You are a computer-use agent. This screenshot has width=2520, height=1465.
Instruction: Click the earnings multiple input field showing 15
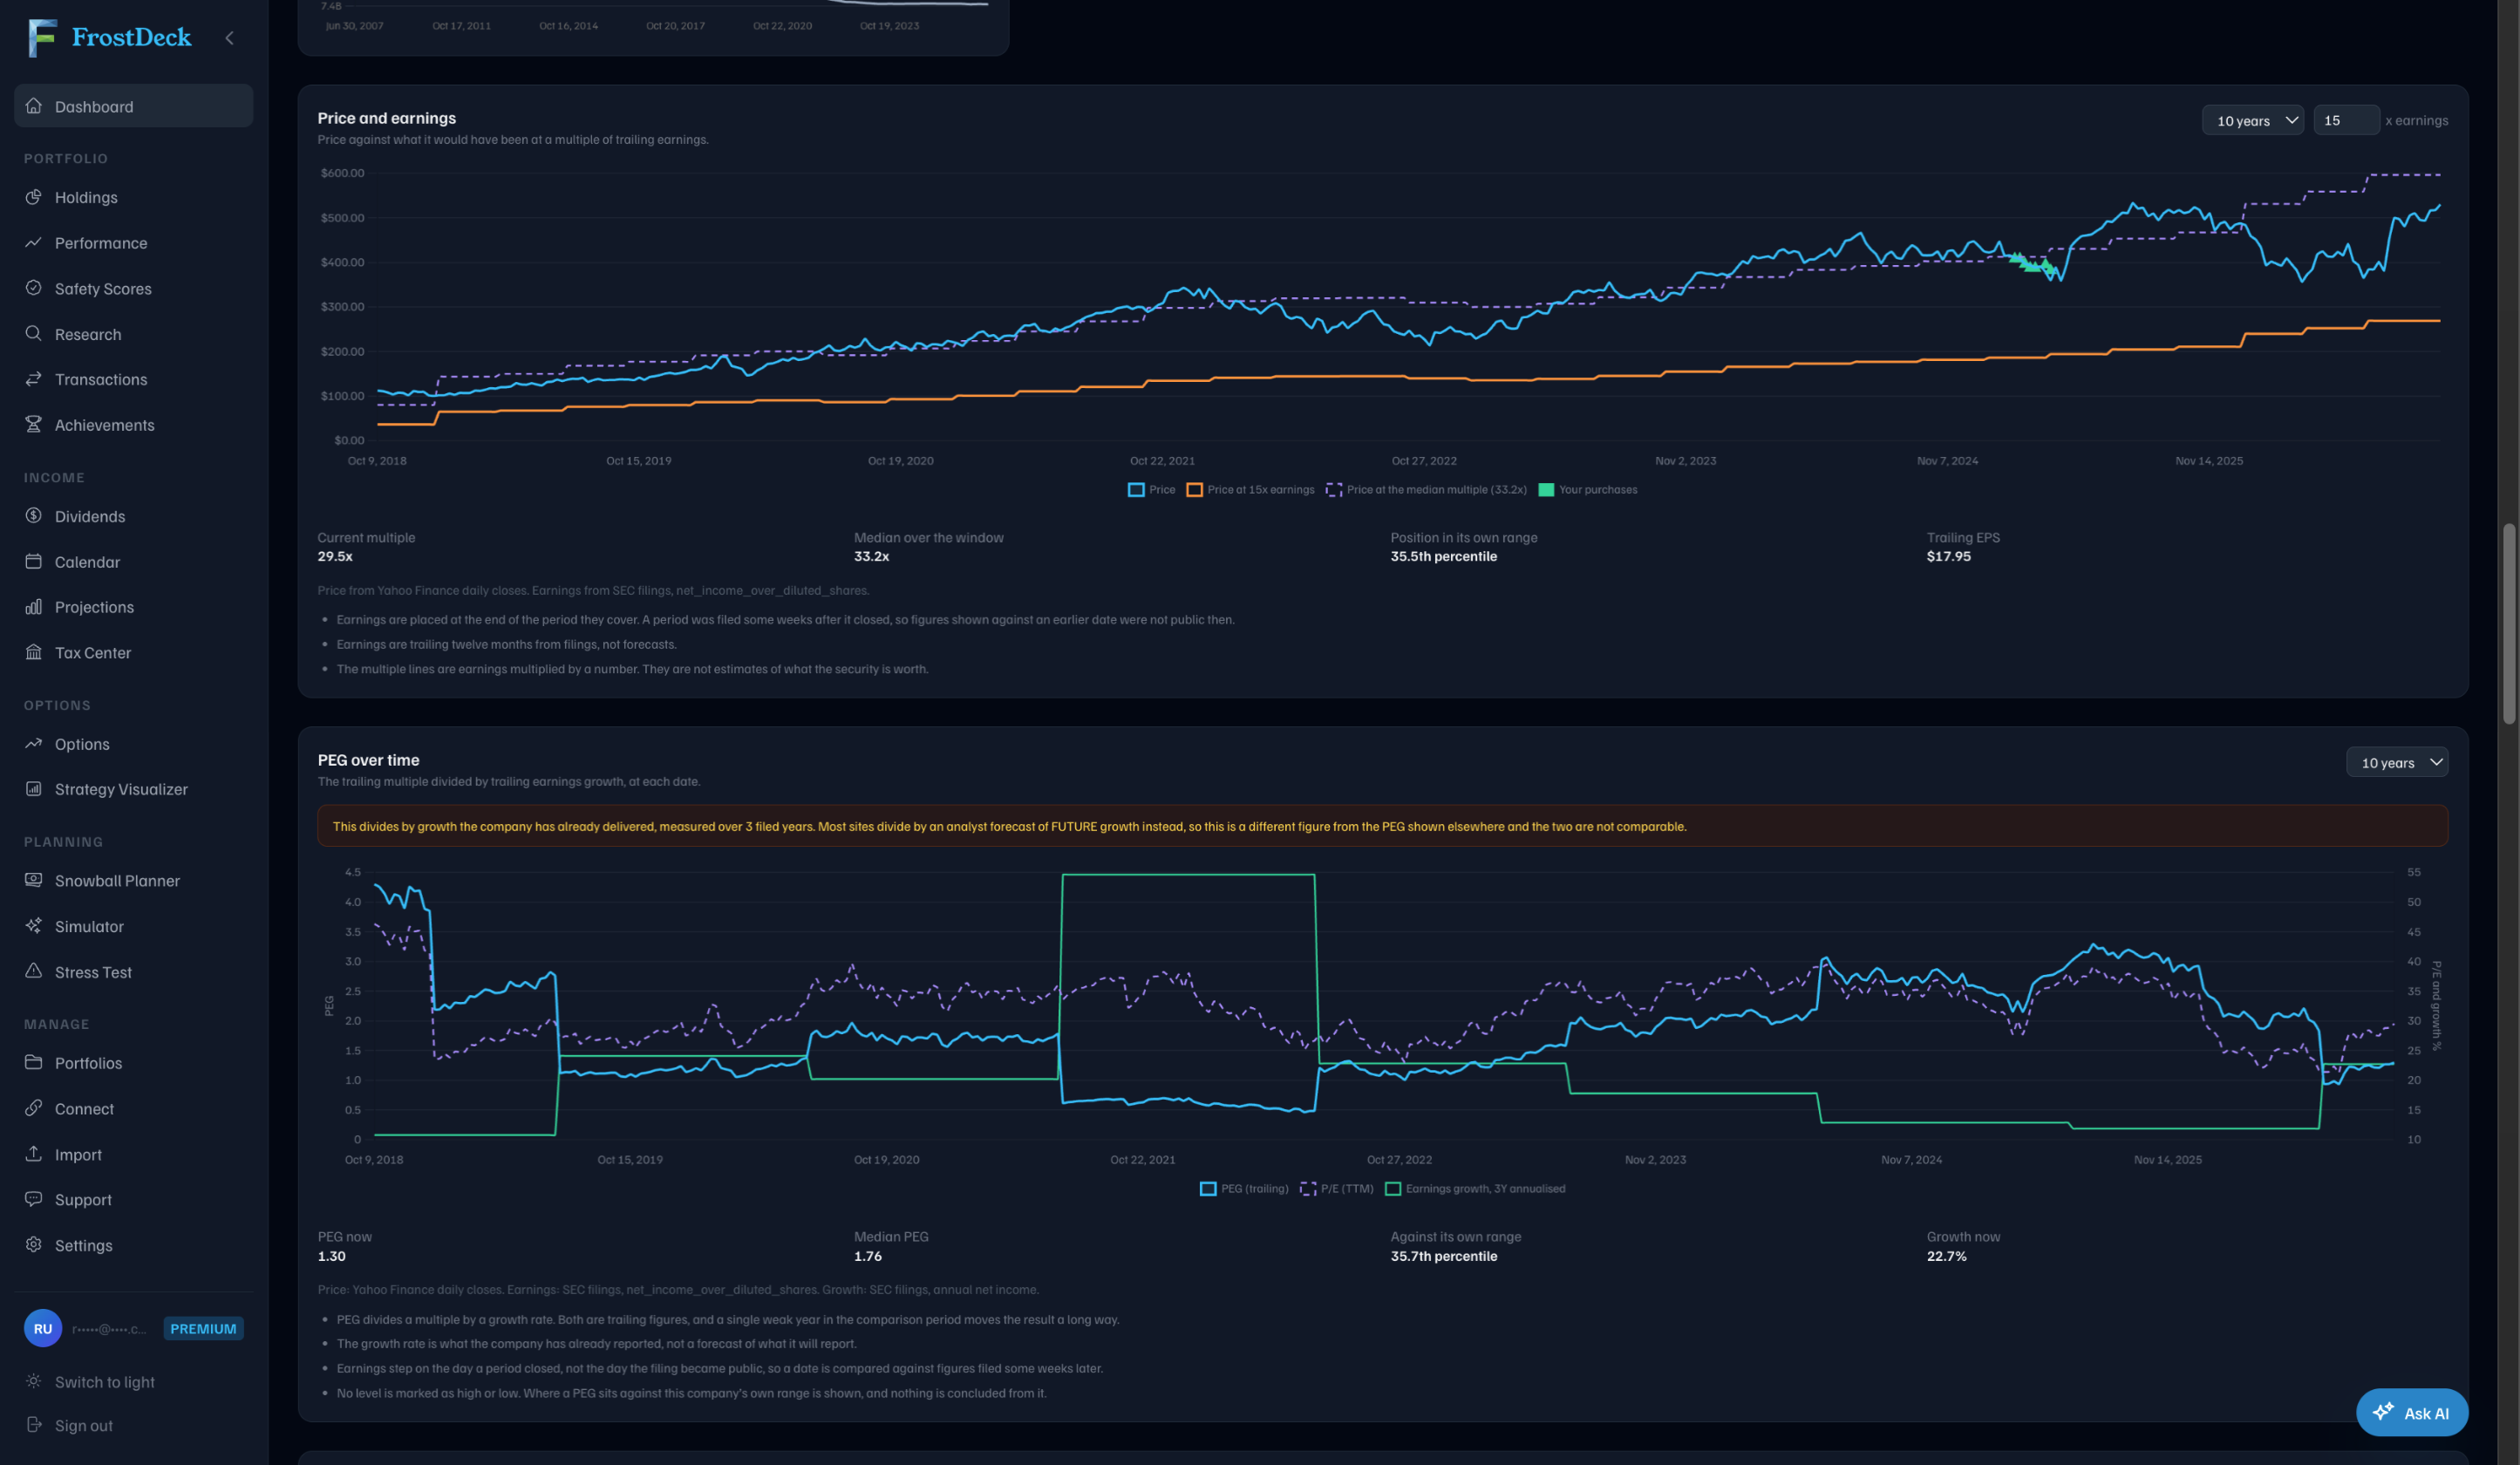coord(2346,120)
